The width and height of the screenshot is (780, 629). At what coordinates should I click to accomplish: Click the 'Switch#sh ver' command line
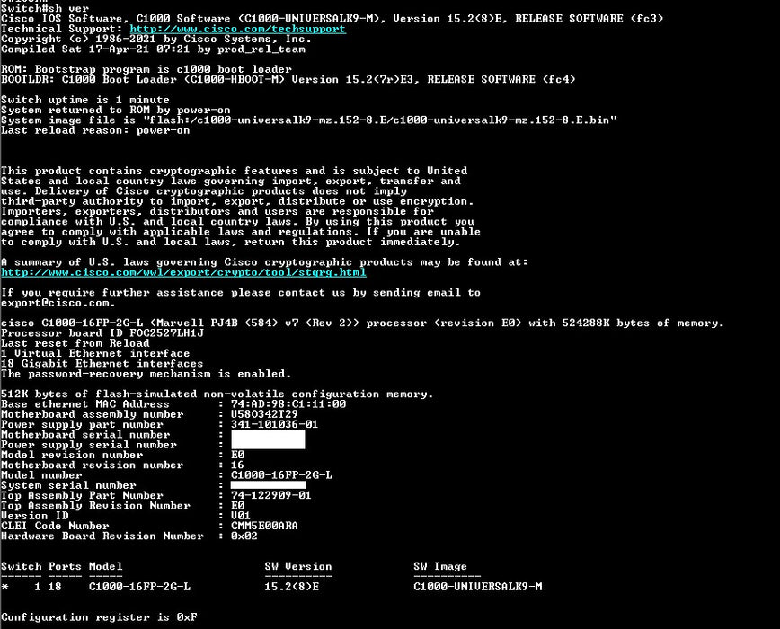(x=45, y=8)
